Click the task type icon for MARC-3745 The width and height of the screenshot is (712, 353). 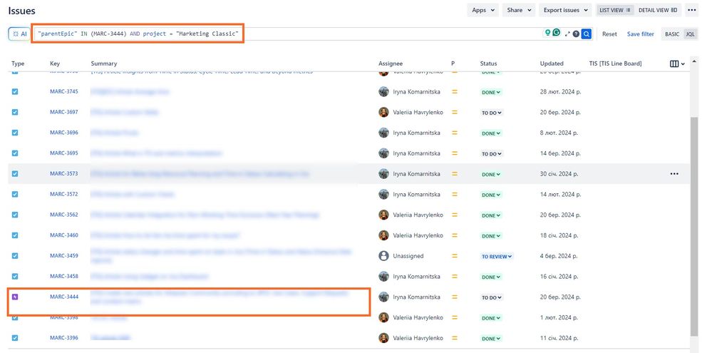point(15,92)
